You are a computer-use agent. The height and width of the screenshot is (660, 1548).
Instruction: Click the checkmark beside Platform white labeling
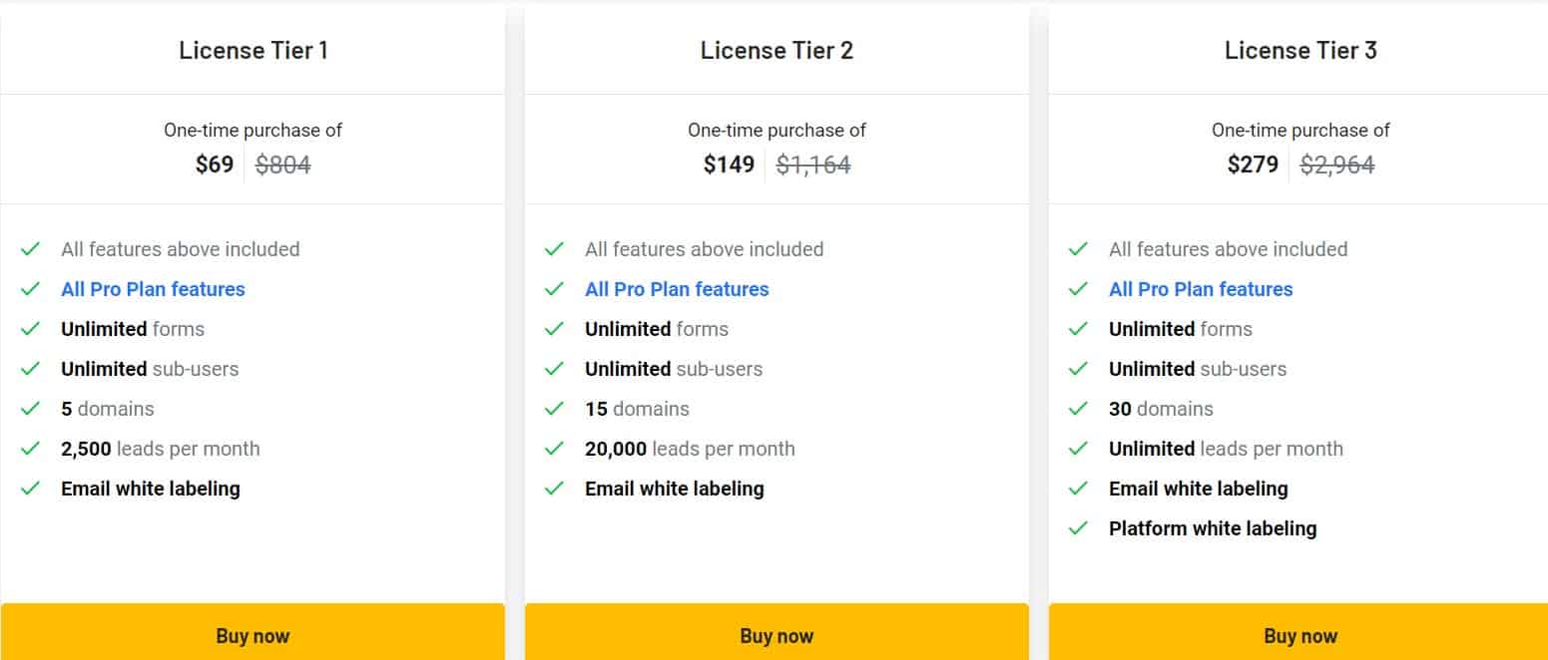[x=1079, y=528]
